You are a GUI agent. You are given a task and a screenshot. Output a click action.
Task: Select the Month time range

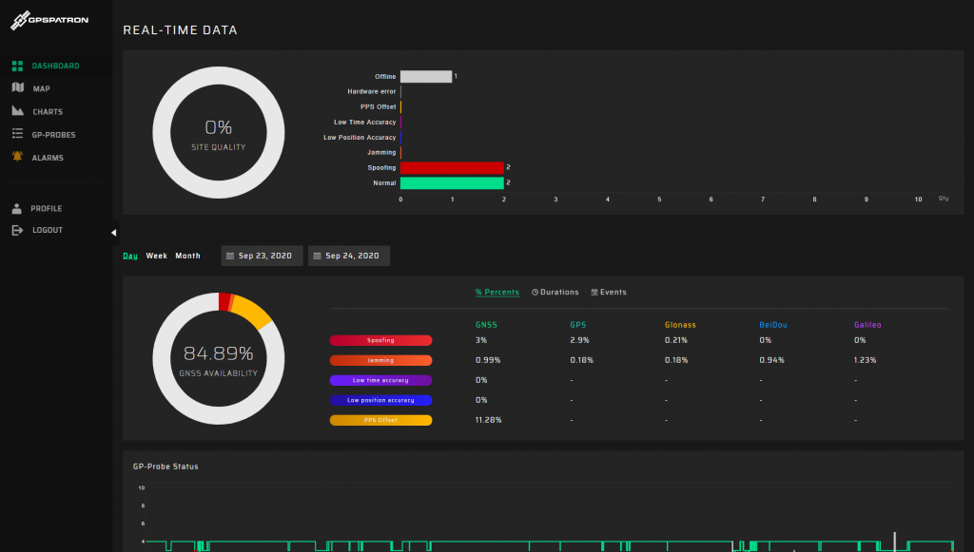(187, 256)
